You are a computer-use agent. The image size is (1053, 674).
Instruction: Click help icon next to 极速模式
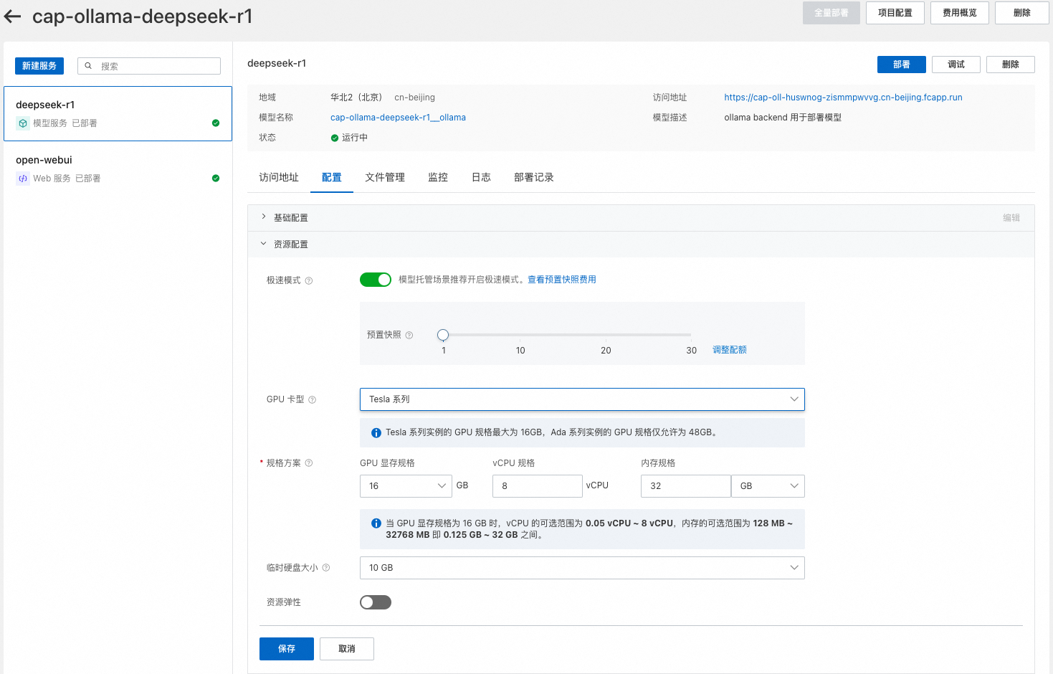[309, 280]
